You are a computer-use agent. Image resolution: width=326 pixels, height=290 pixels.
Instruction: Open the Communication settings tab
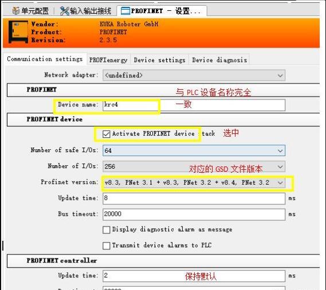pyautogui.click(x=45, y=59)
